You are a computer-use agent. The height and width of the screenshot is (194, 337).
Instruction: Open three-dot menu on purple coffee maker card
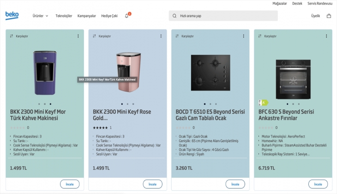(78, 36)
